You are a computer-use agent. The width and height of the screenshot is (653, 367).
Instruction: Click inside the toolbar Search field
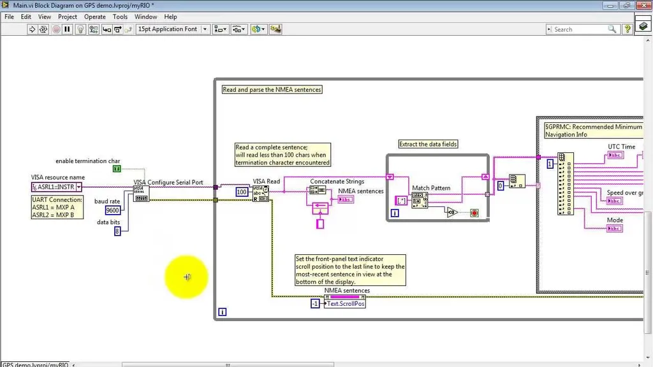point(579,29)
